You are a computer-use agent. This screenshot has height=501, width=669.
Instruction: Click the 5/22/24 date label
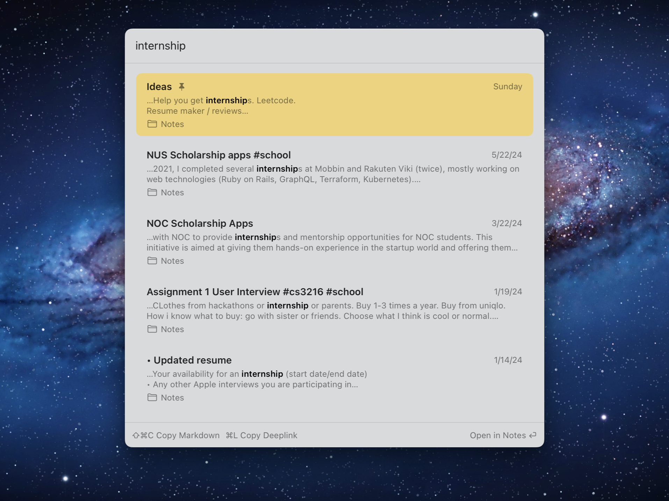click(x=506, y=155)
